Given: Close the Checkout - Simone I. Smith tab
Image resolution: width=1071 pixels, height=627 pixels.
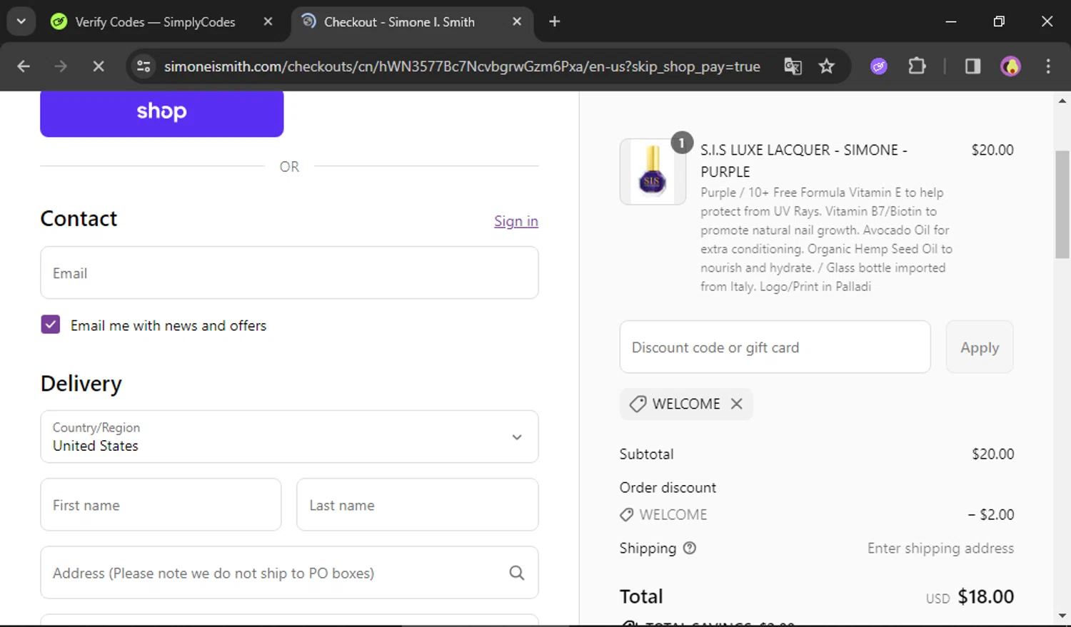Looking at the screenshot, I should [x=517, y=21].
